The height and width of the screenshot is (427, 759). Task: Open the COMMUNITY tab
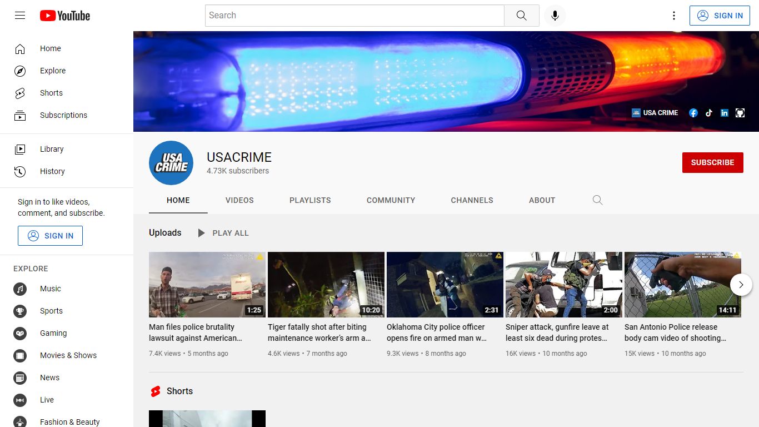click(x=391, y=200)
